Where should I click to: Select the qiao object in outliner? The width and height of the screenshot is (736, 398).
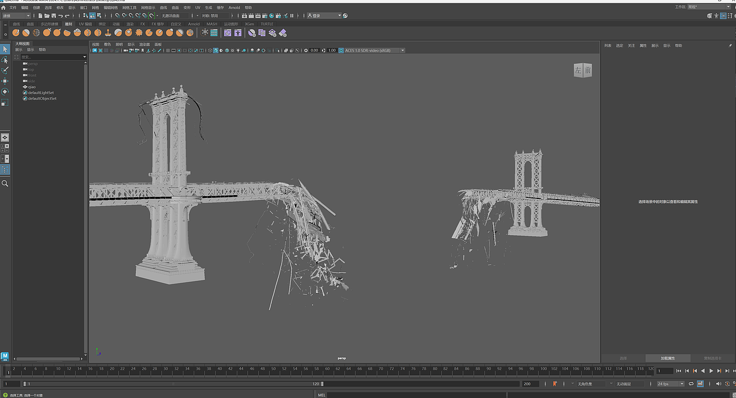click(32, 87)
